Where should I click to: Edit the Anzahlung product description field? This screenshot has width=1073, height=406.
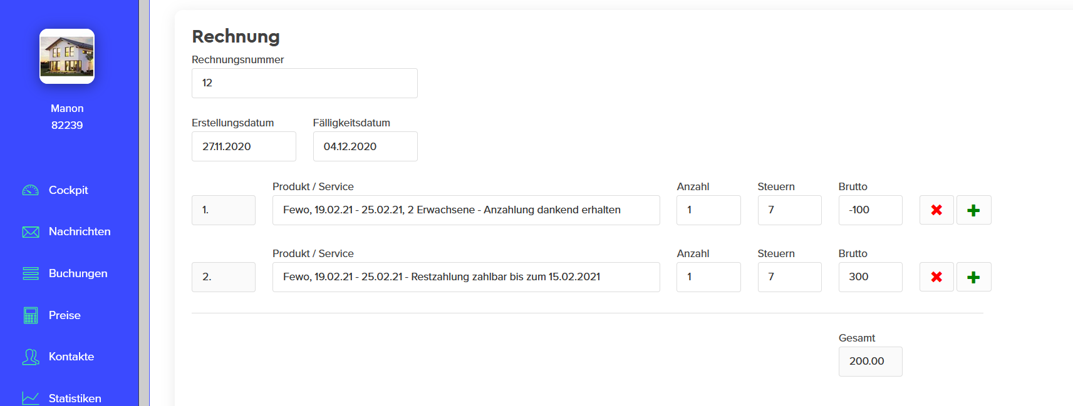[466, 210]
